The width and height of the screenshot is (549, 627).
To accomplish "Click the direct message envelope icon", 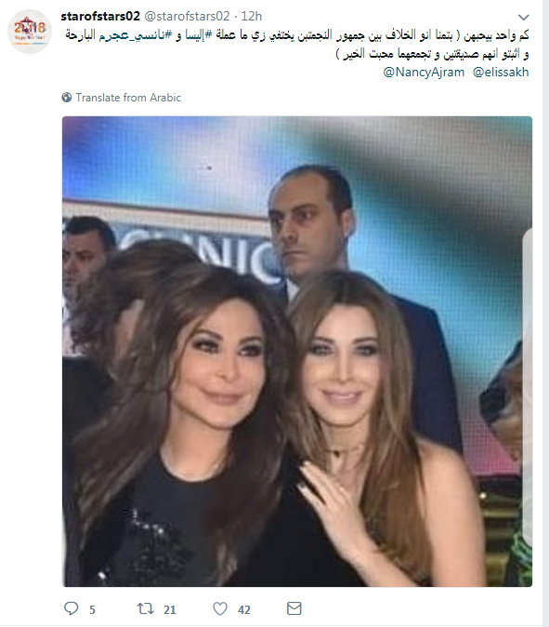I will [294, 608].
